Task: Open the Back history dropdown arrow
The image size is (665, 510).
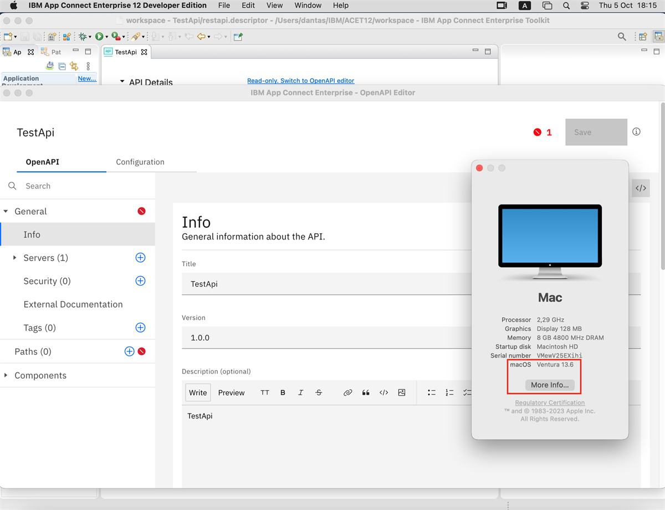Action: [x=209, y=37]
